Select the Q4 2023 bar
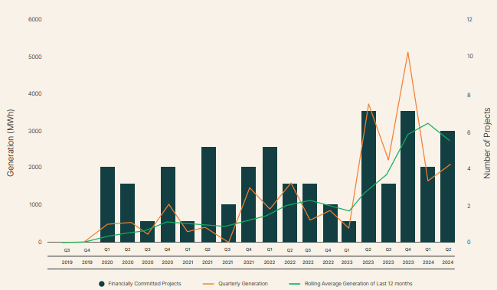 [407, 177]
